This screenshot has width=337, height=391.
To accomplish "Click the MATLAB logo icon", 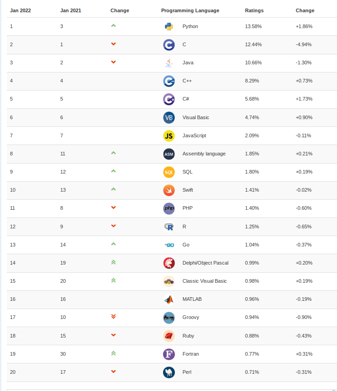I will 169,299.
